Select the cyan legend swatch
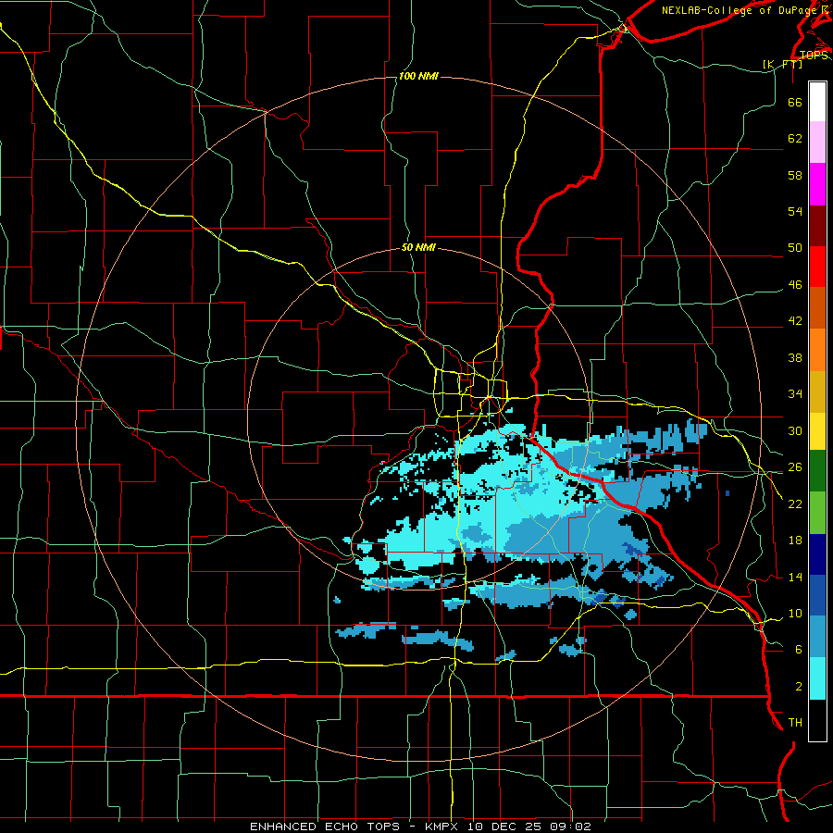Viewport: 833px width, 833px height. [x=817, y=678]
